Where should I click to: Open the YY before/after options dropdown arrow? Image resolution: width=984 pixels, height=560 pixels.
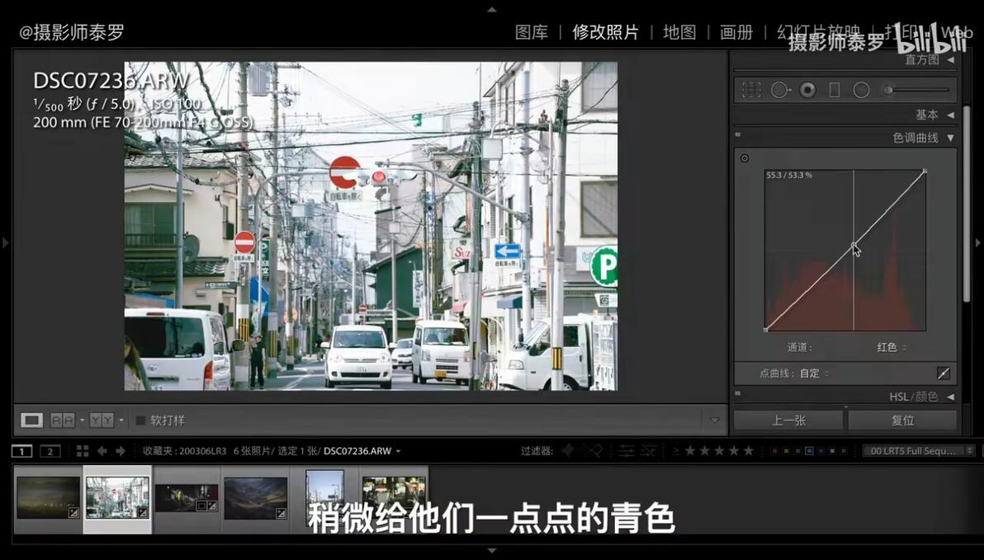click(x=121, y=420)
